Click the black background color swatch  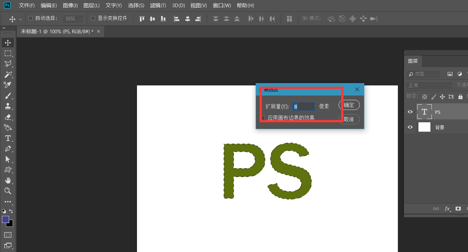point(11,225)
